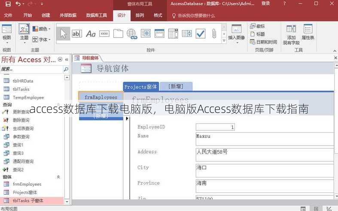Select the Navigation Control icon
This screenshot has height=211, width=338.
point(159,34)
